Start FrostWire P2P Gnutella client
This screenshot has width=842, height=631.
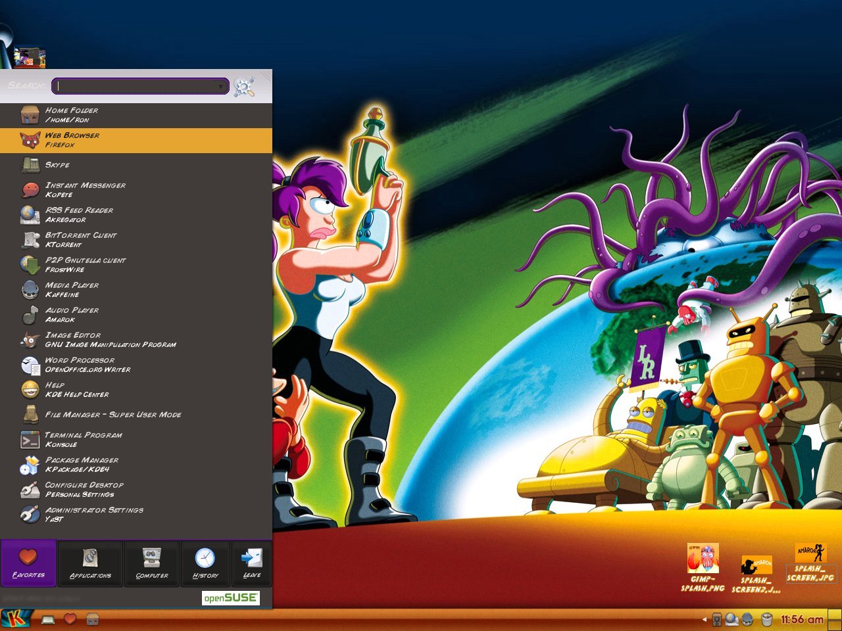[136, 265]
